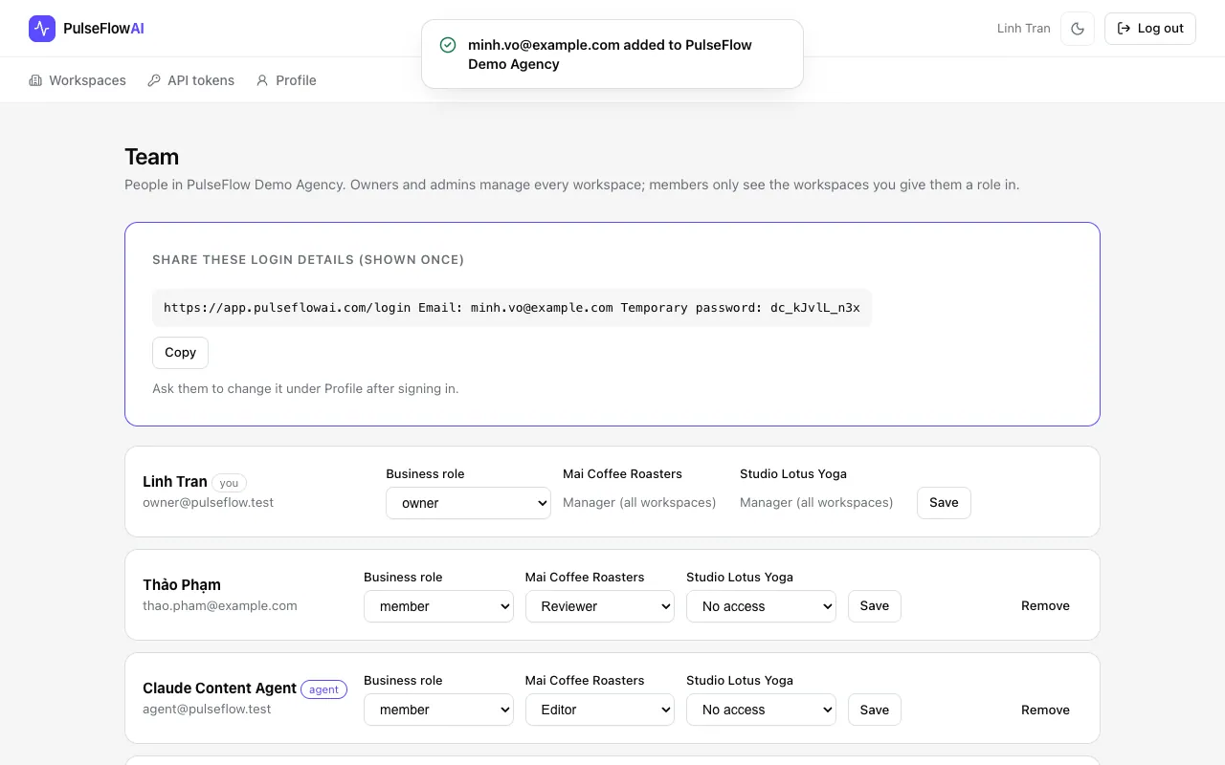Go to the Profile tab
Viewport: 1225px width, 765px height.
coord(286,80)
